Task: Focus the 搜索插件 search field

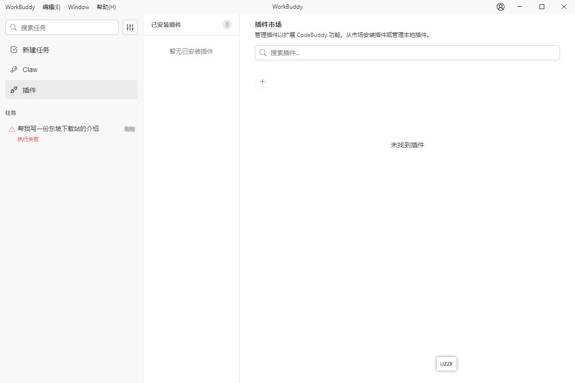Action: (413, 53)
